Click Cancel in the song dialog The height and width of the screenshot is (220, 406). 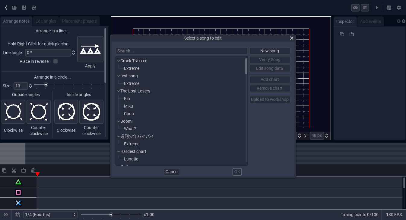[172, 172]
